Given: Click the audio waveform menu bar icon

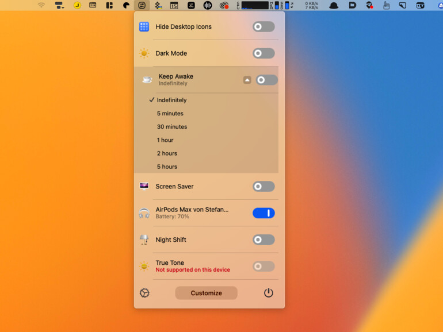Looking at the screenshot, I should 207,5.
